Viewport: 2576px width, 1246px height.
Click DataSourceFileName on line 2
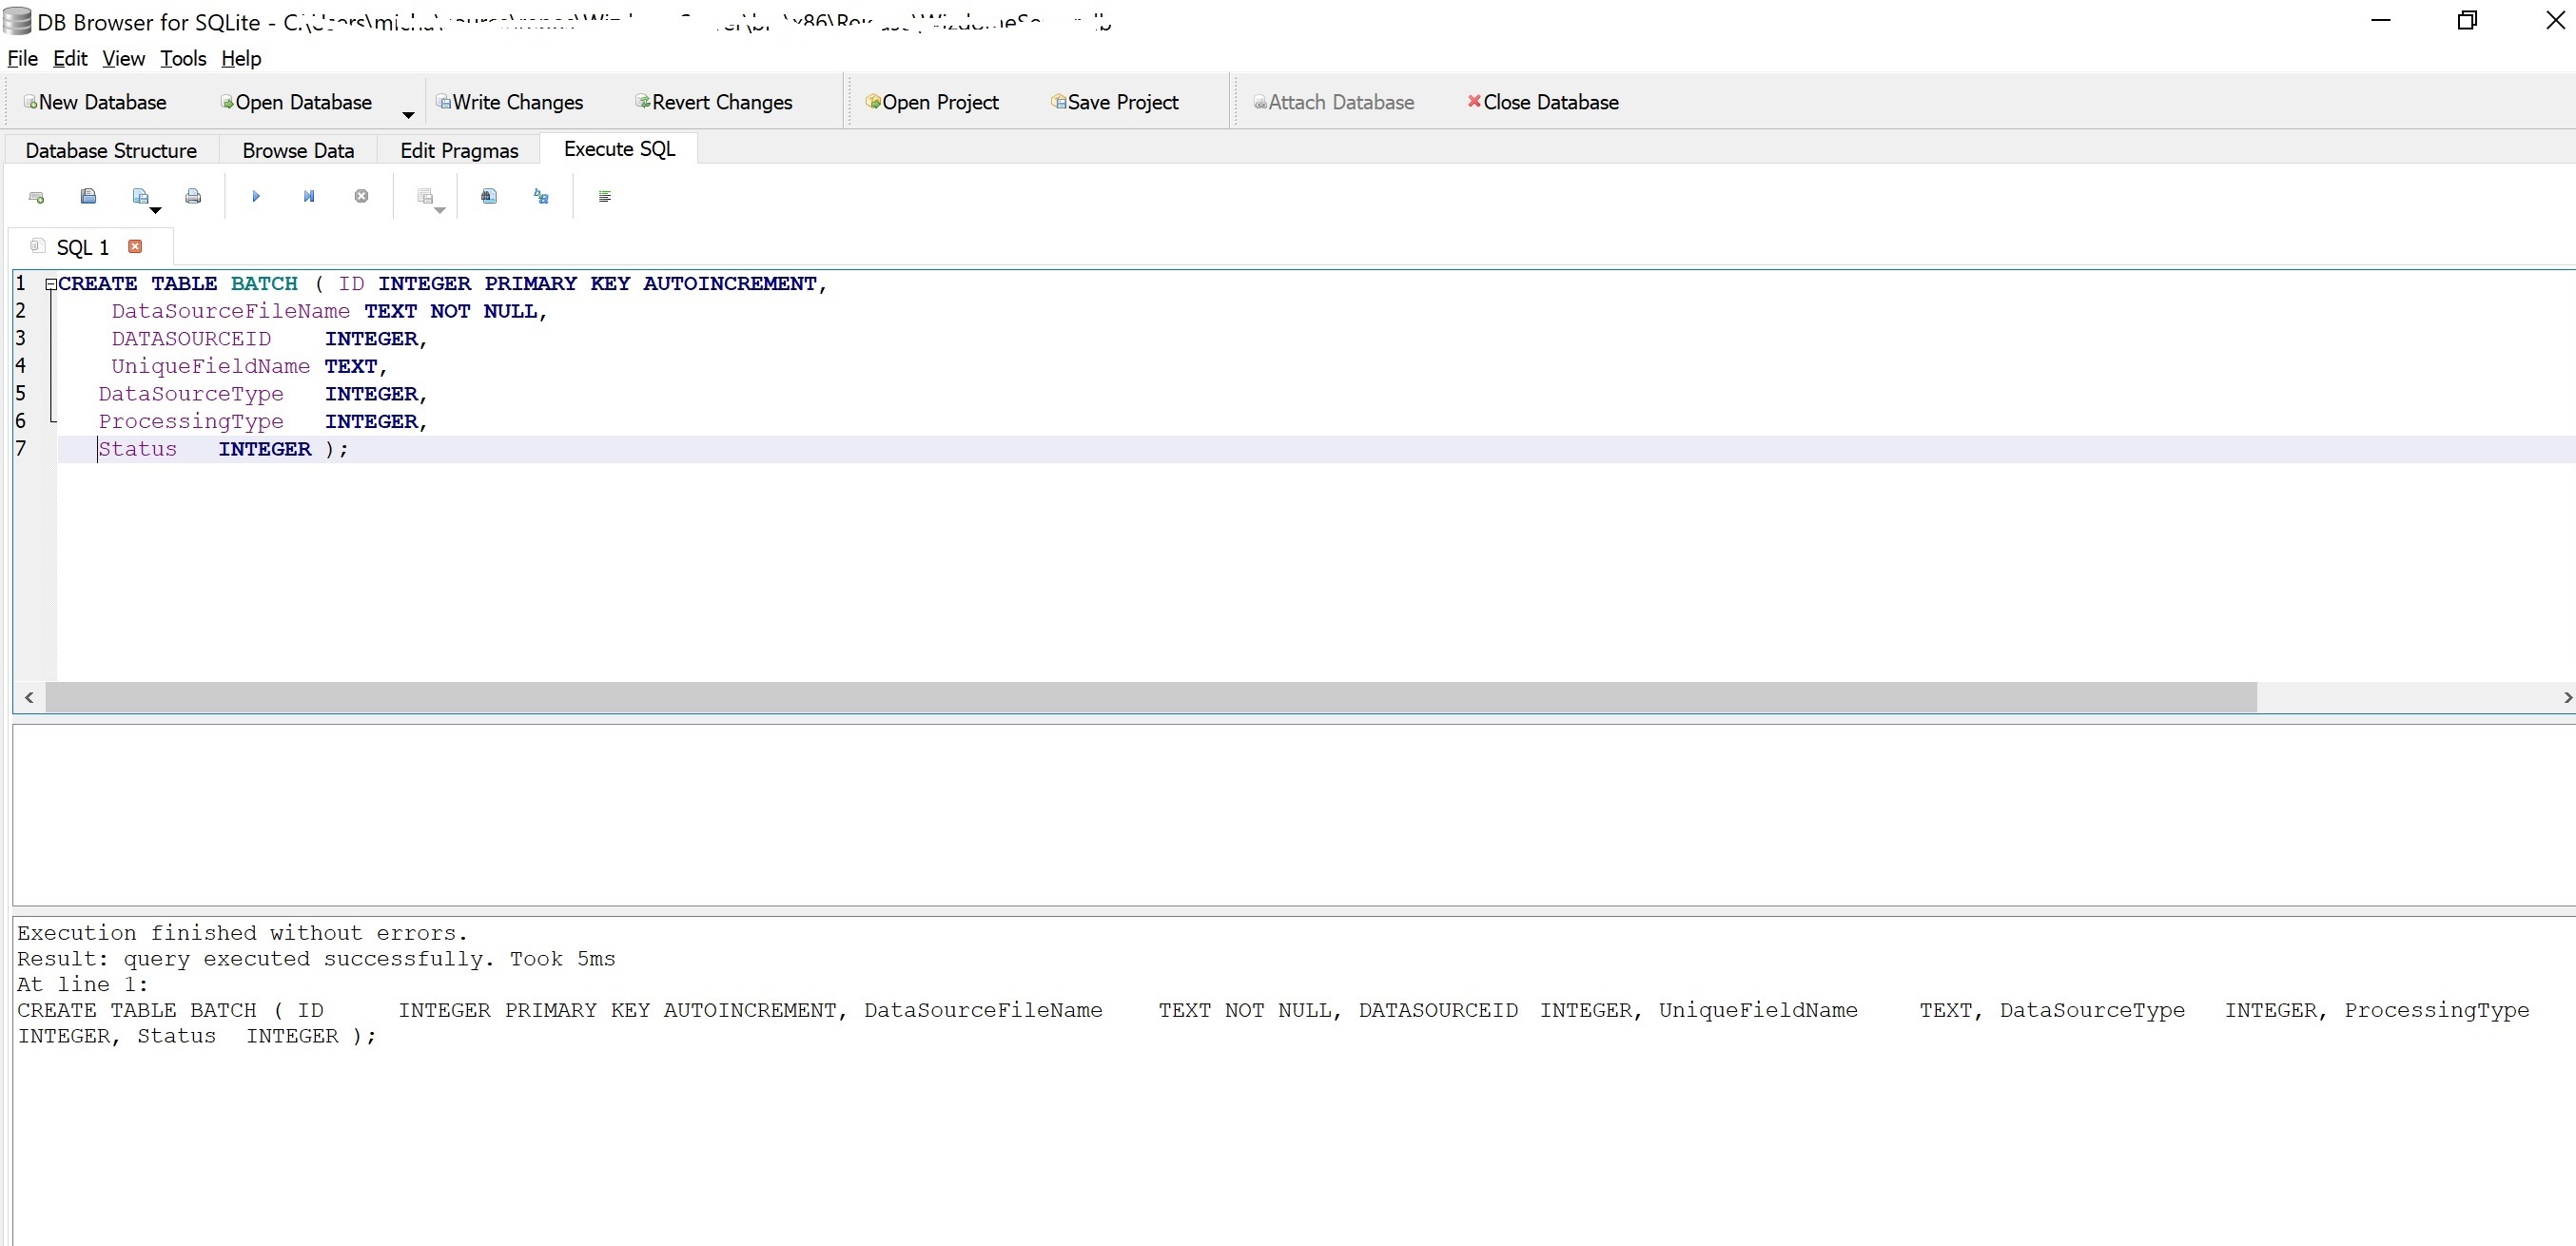pos(231,311)
